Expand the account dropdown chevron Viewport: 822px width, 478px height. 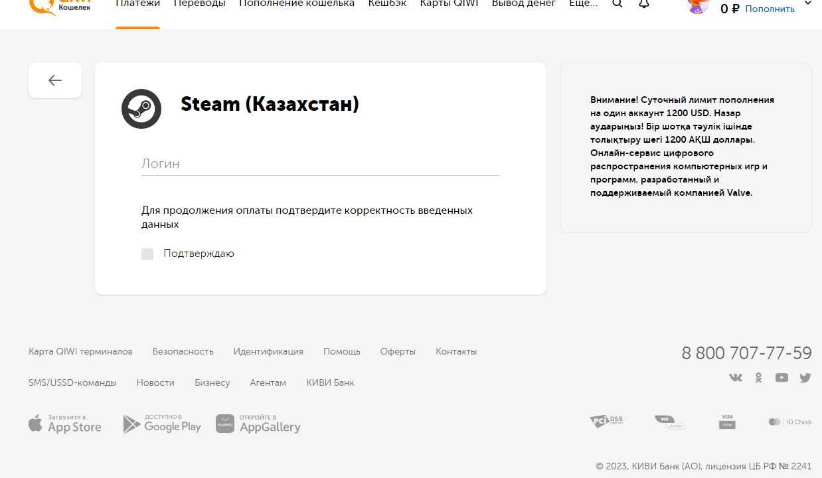pos(808,4)
